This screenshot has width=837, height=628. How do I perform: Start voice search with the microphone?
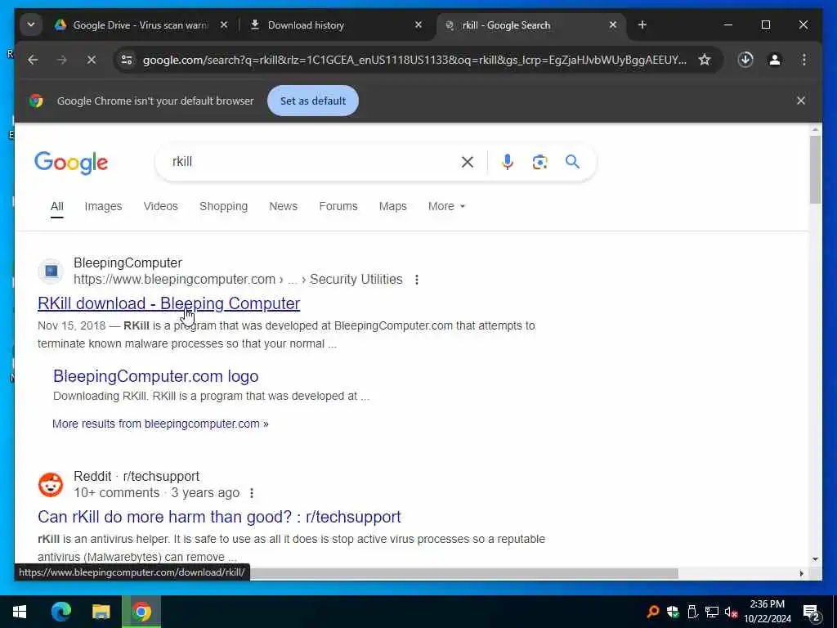508,162
